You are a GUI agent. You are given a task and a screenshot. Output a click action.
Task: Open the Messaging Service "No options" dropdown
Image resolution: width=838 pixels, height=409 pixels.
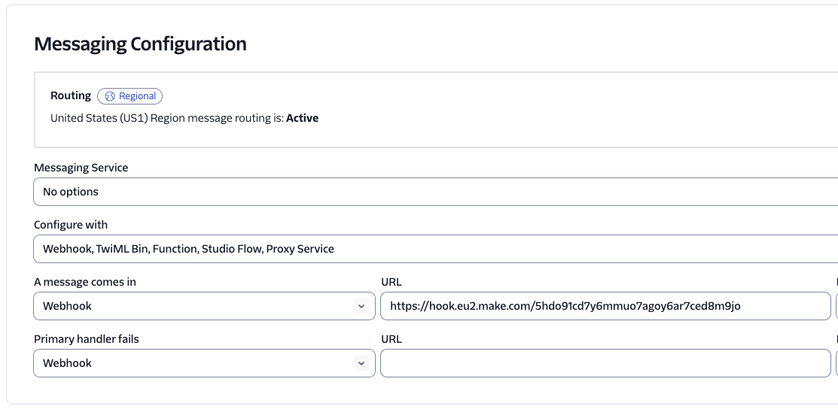click(x=436, y=192)
